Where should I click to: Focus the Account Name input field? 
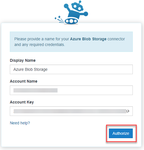(71, 90)
